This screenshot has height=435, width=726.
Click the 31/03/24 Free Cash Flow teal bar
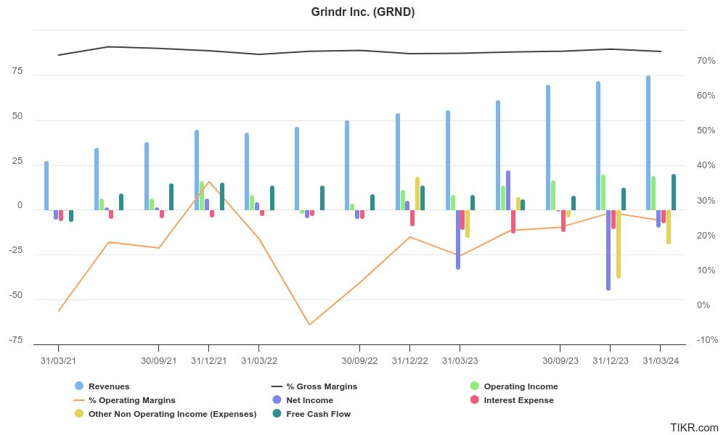click(674, 192)
